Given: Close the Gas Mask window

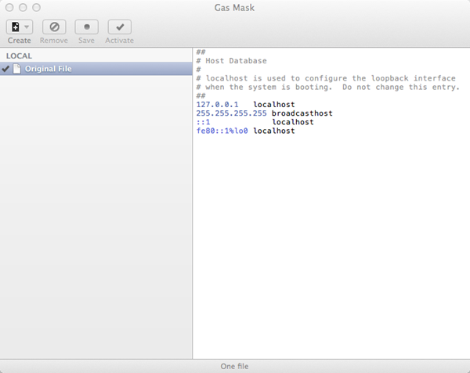Looking at the screenshot, I should [x=9, y=8].
